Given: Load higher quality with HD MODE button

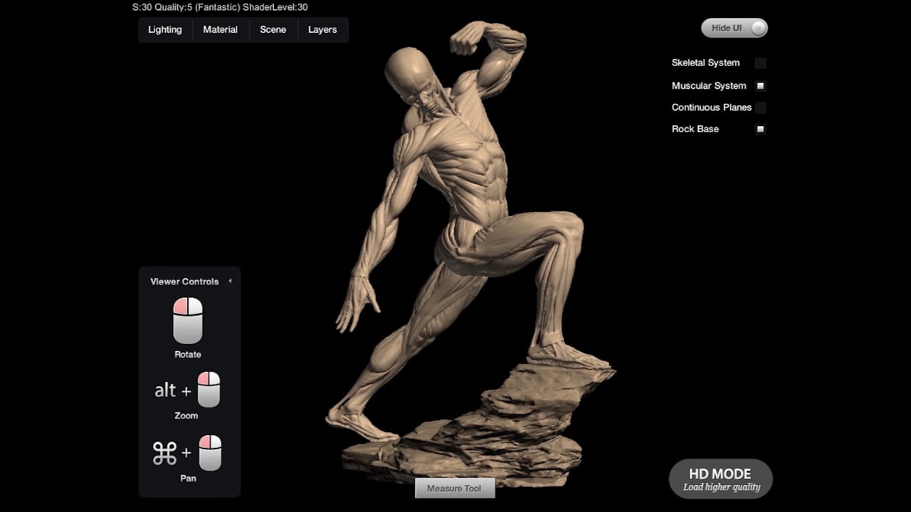Looking at the screenshot, I should (721, 479).
